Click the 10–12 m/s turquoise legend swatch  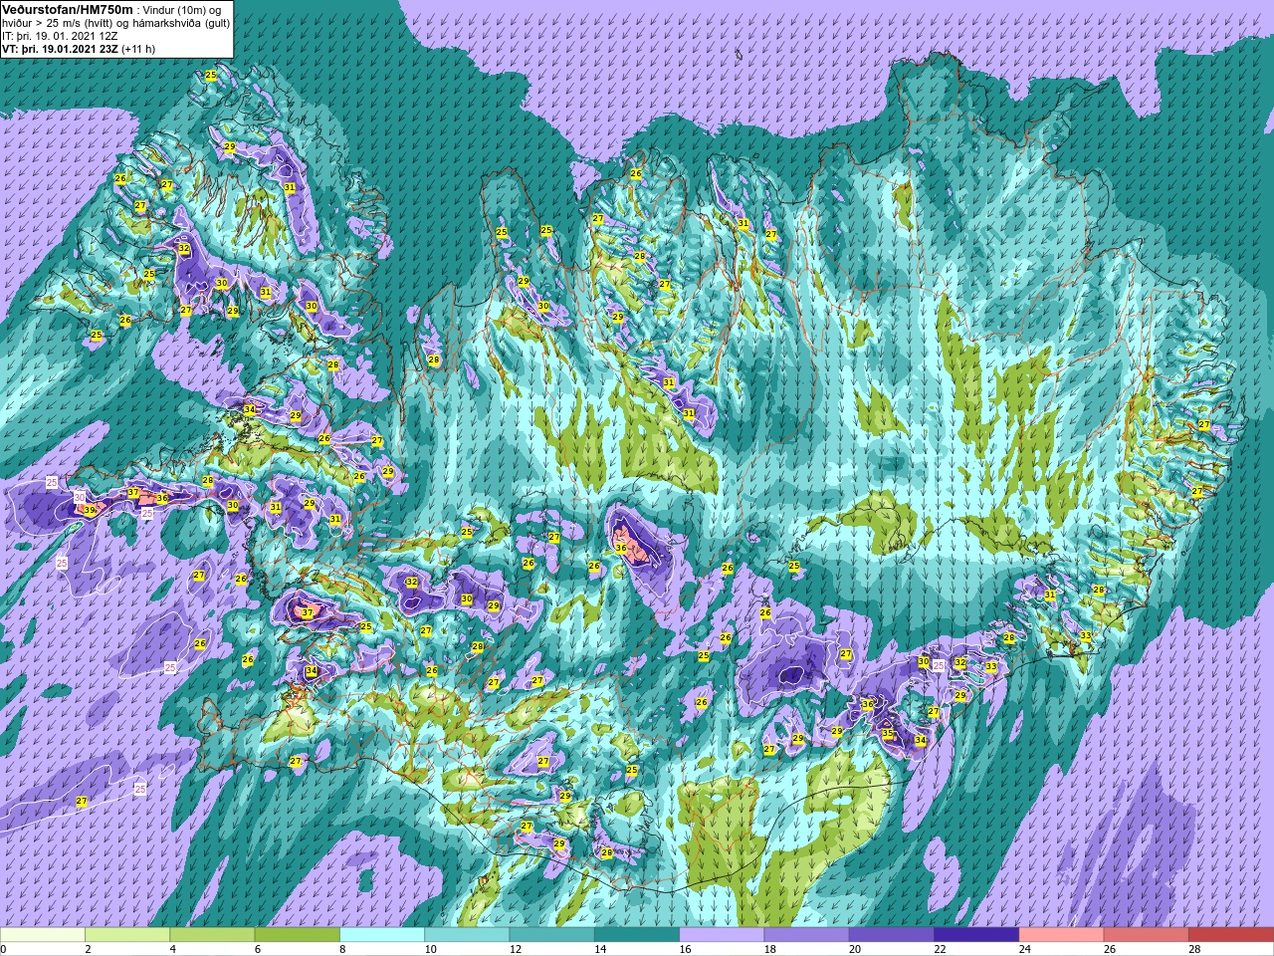[x=467, y=935]
